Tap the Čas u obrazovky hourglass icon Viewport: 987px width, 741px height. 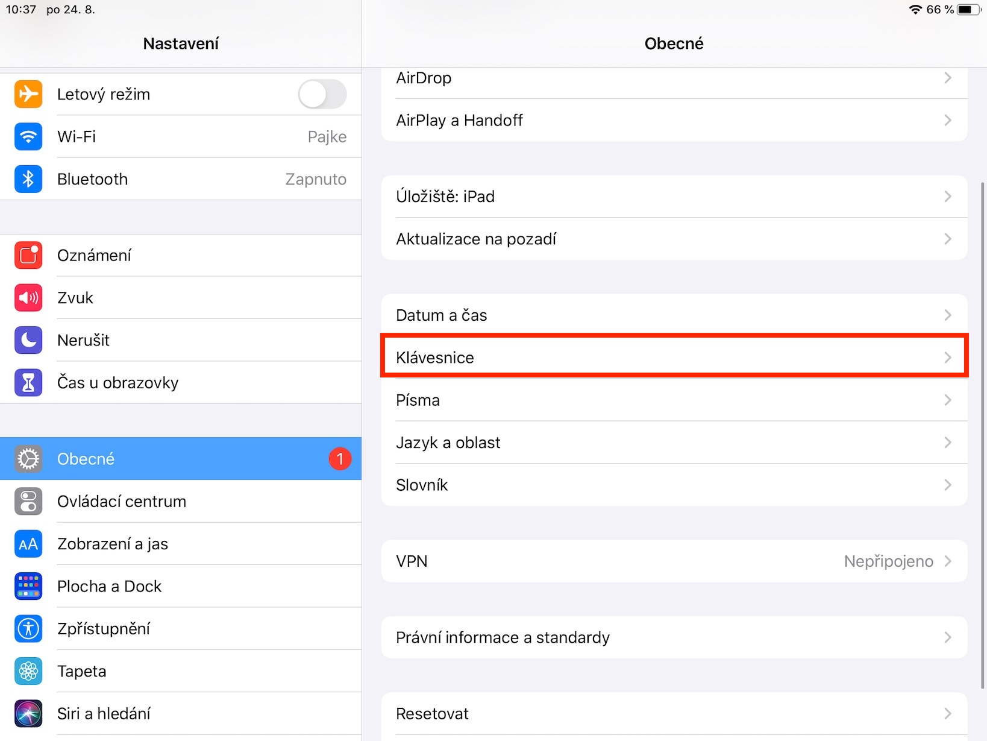pos(28,383)
